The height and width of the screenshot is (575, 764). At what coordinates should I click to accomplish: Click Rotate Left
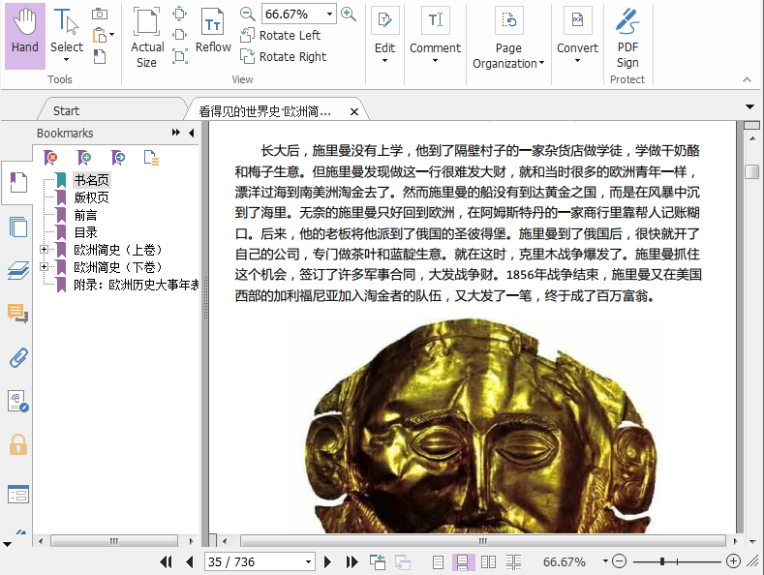pyautogui.click(x=281, y=36)
